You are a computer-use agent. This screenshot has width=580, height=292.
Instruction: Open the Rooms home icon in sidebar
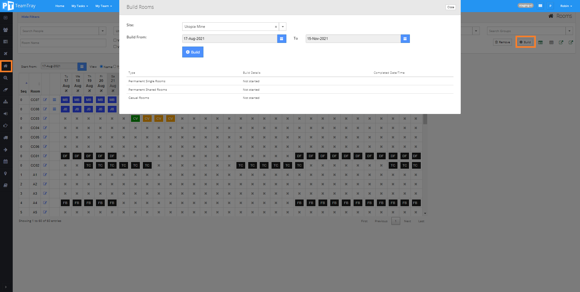click(x=6, y=66)
